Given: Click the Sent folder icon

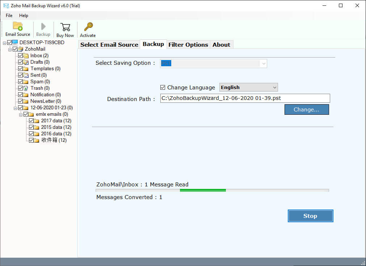Looking at the screenshot, I should pos(26,75).
